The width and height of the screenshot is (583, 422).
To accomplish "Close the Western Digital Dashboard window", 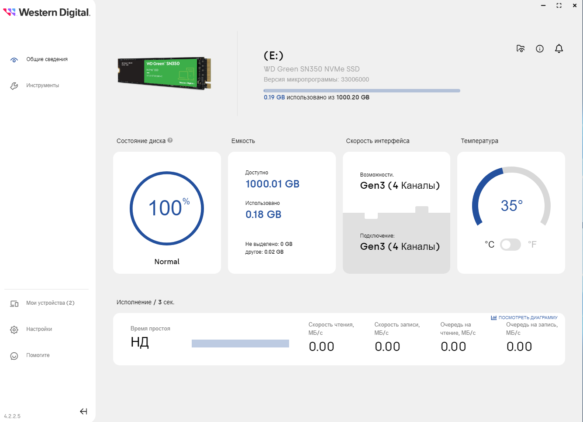I will 575,6.
